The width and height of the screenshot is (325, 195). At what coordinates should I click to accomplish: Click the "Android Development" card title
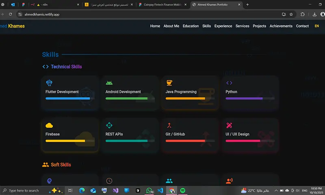[x=123, y=91]
